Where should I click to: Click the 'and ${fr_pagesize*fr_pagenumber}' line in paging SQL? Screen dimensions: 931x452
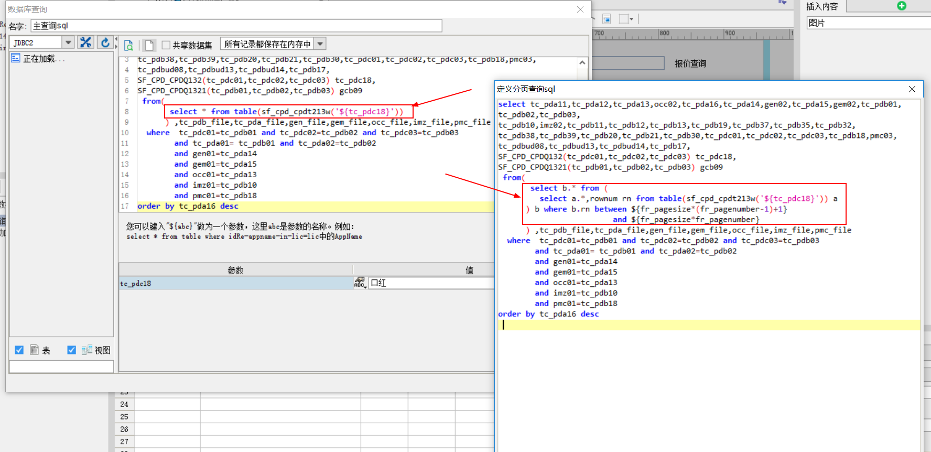[686, 220]
